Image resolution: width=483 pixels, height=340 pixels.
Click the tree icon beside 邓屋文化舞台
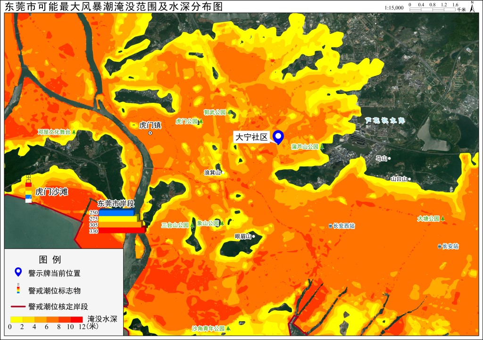click(x=74, y=132)
